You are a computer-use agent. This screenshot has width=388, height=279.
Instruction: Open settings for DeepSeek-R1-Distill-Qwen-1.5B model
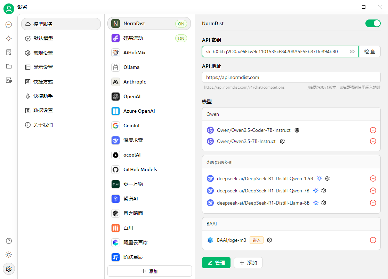click(x=327, y=178)
